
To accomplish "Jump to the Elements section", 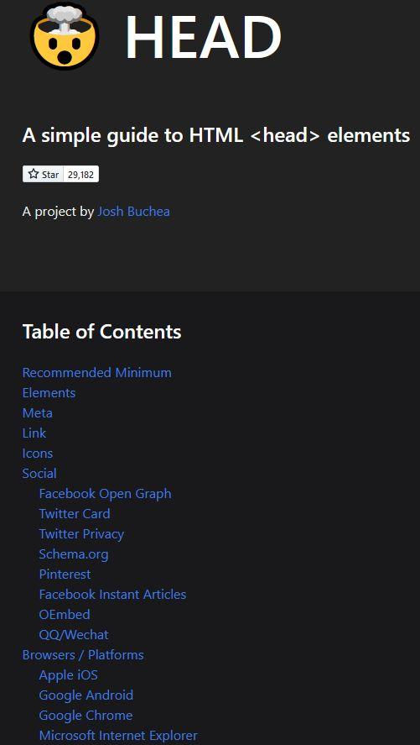I will (49, 393).
